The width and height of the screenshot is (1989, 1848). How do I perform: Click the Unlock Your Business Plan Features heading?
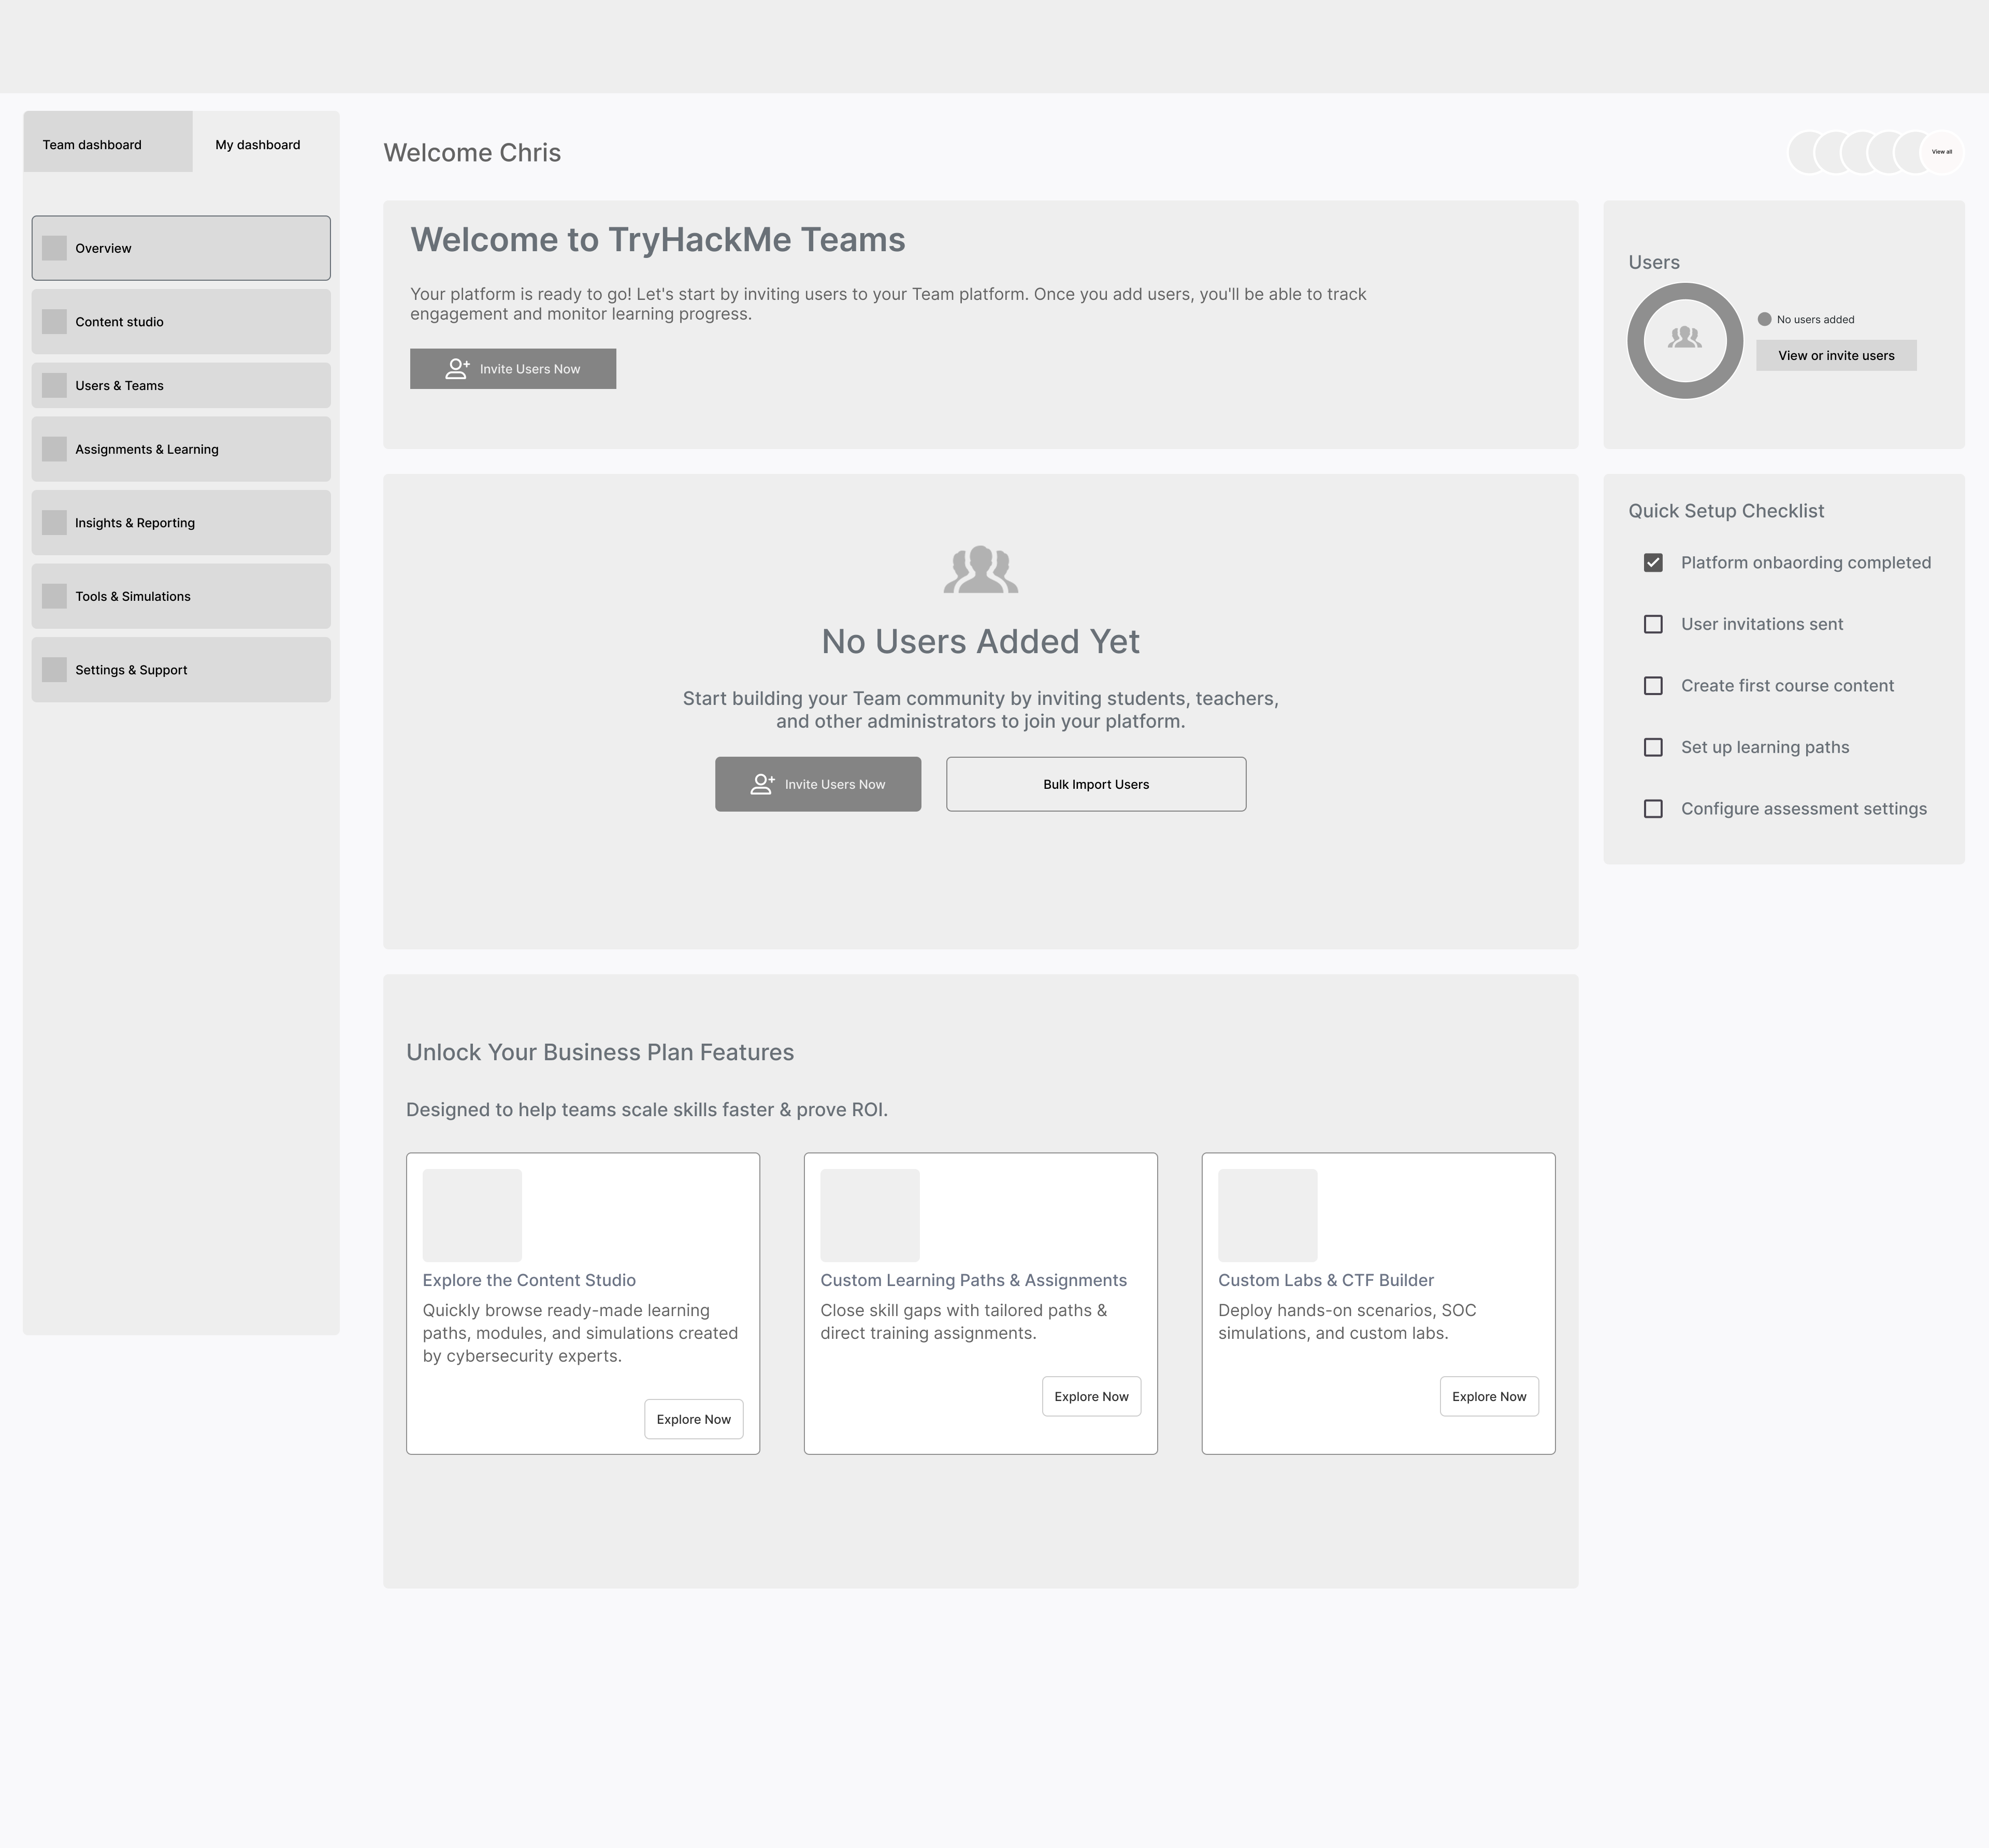point(600,1052)
